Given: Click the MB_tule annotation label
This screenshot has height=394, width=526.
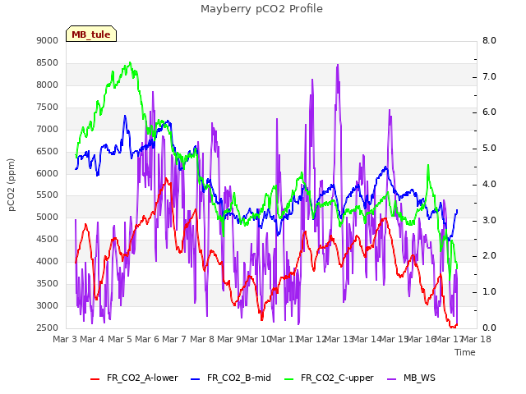Looking at the screenshot, I should tap(91, 34).
